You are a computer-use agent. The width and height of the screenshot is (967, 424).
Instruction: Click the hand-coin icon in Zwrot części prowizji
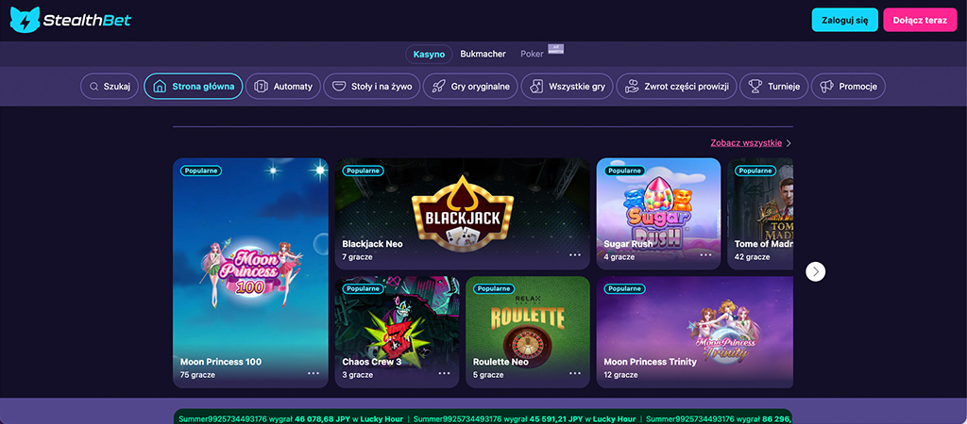click(x=632, y=87)
